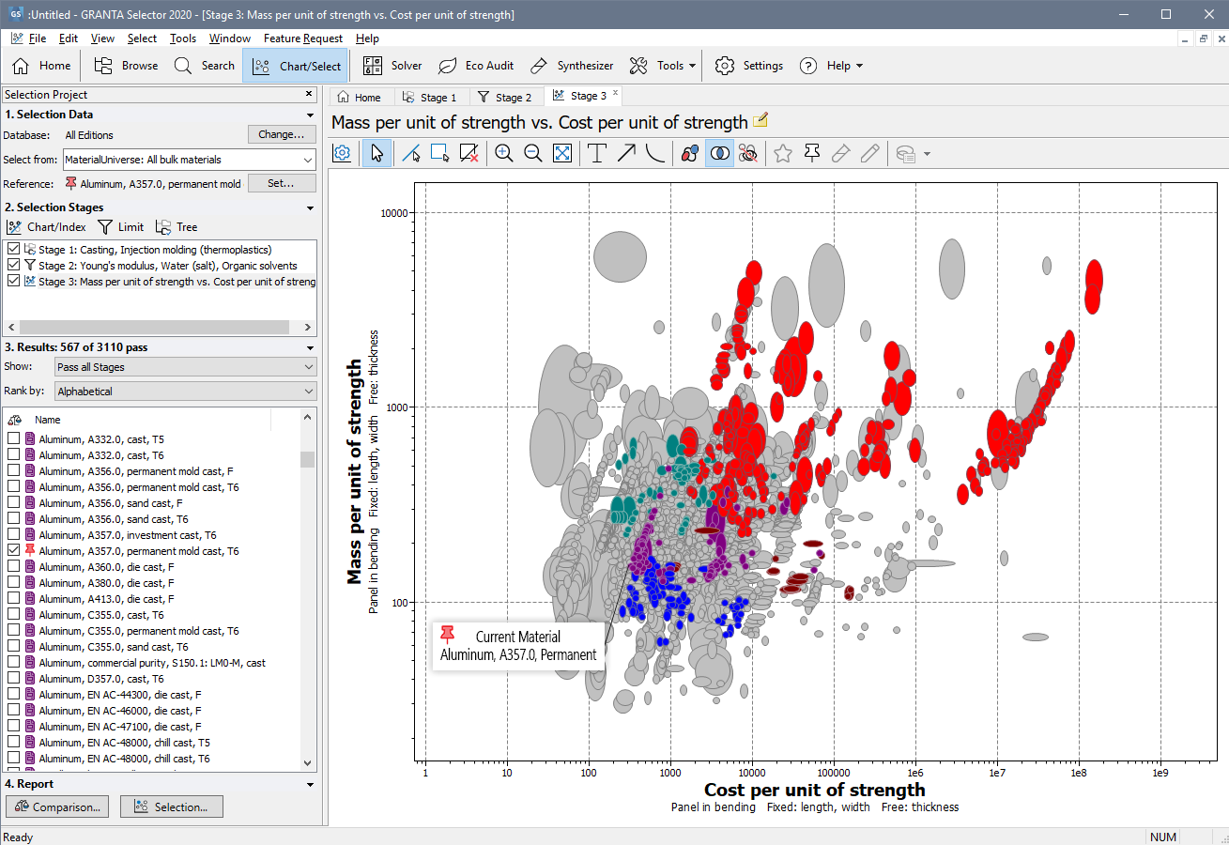
Task: Add a Tree stage
Action: point(177,227)
